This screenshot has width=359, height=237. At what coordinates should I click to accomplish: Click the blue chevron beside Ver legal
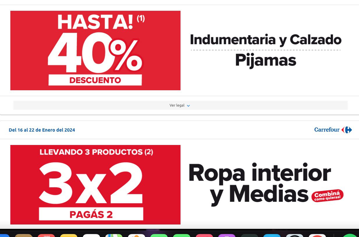188,106
